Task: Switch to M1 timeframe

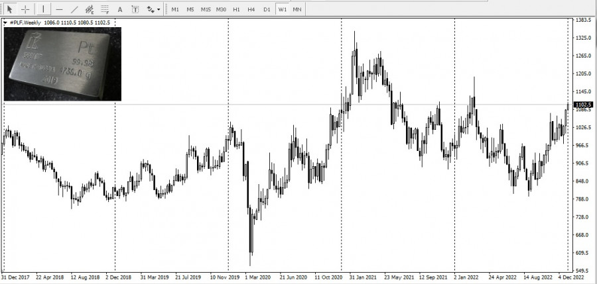Action: pos(174,9)
